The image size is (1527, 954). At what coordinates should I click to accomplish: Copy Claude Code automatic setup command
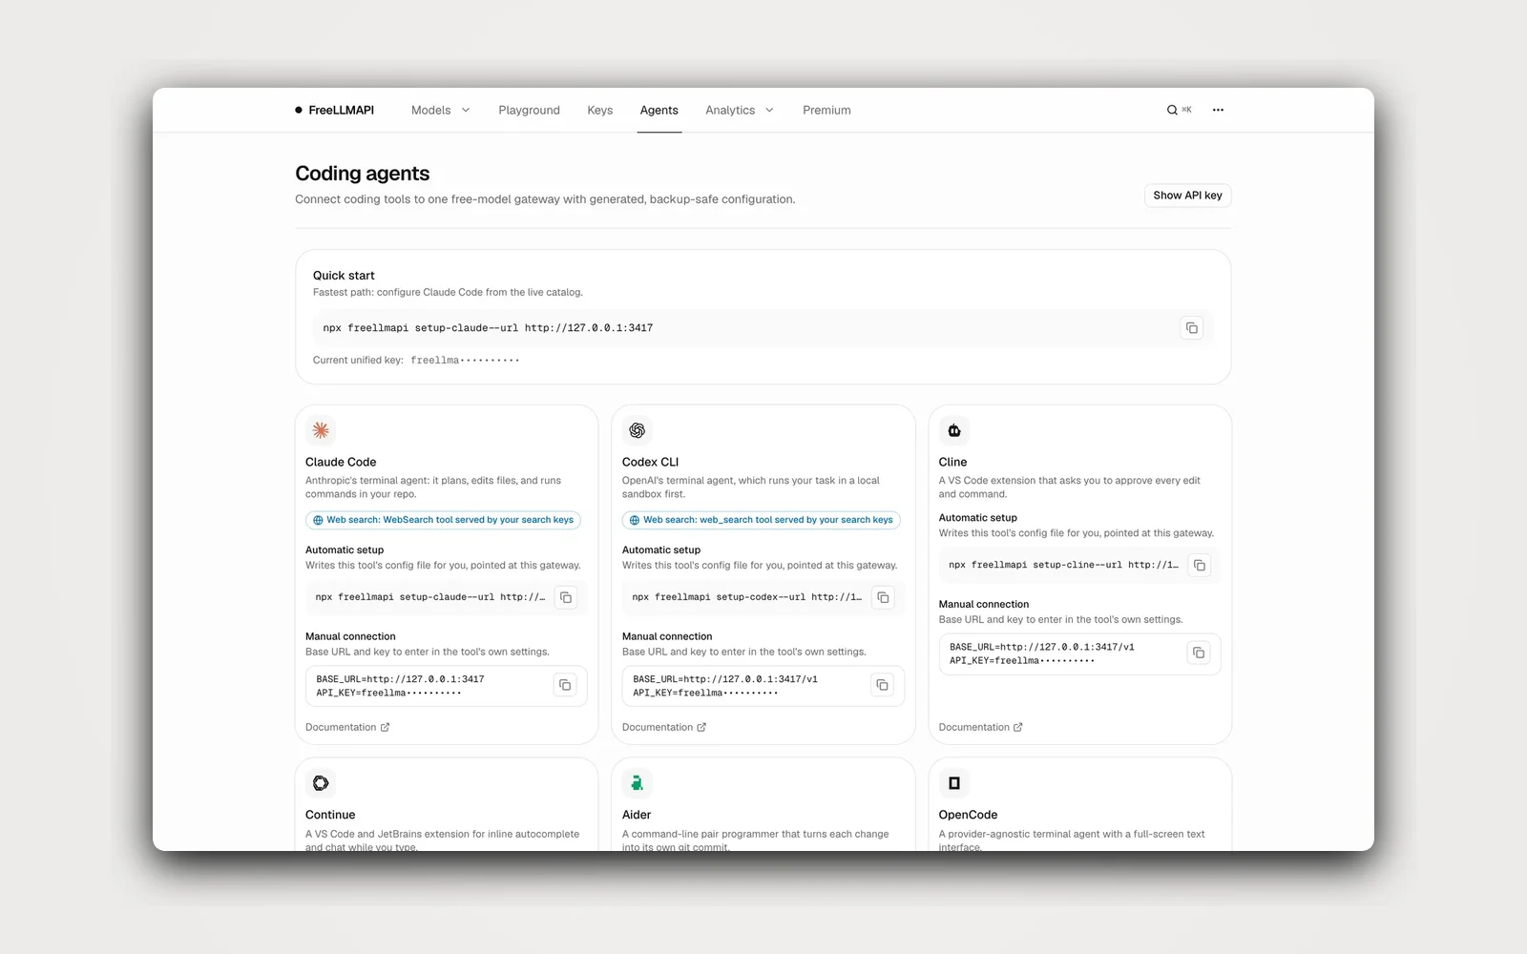566,597
